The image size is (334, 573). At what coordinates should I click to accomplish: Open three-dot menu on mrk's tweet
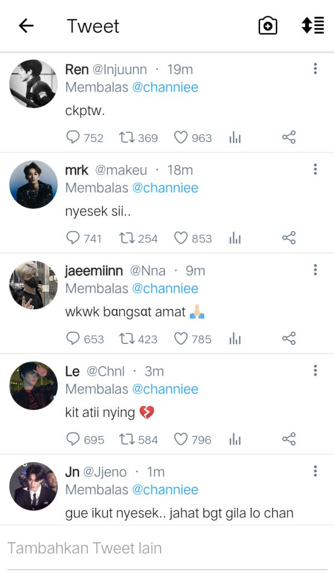[315, 169]
